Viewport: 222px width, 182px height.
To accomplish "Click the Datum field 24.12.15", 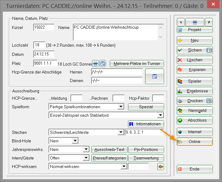I will 44,54.
